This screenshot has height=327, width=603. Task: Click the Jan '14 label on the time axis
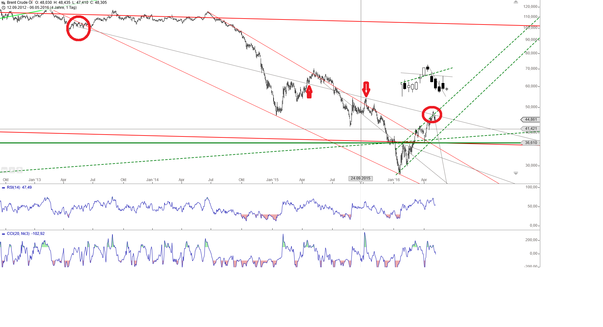coord(152,180)
